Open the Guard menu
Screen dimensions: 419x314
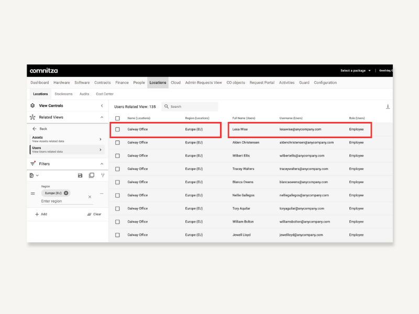pyautogui.click(x=304, y=83)
